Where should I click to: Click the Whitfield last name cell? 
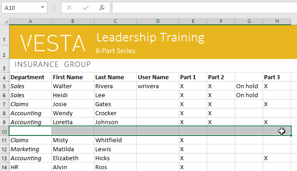click(116, 140)
